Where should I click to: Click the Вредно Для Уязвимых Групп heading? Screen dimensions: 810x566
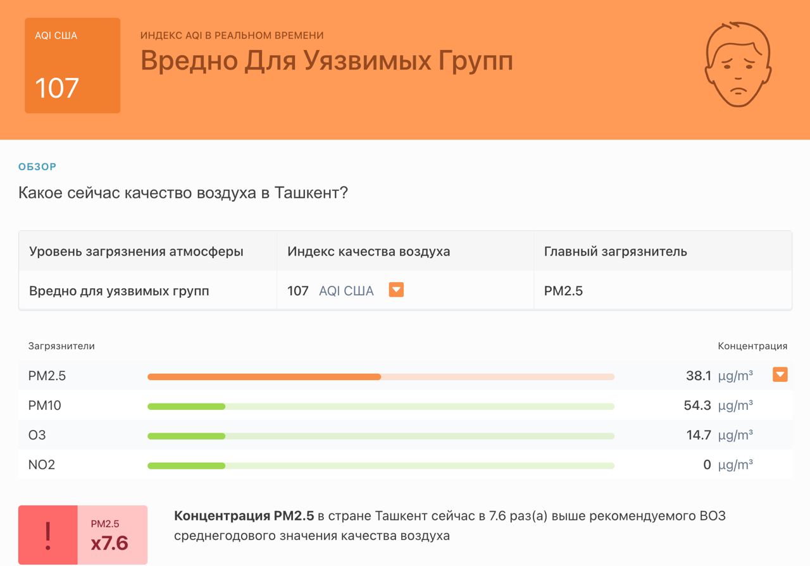[327, 61]
